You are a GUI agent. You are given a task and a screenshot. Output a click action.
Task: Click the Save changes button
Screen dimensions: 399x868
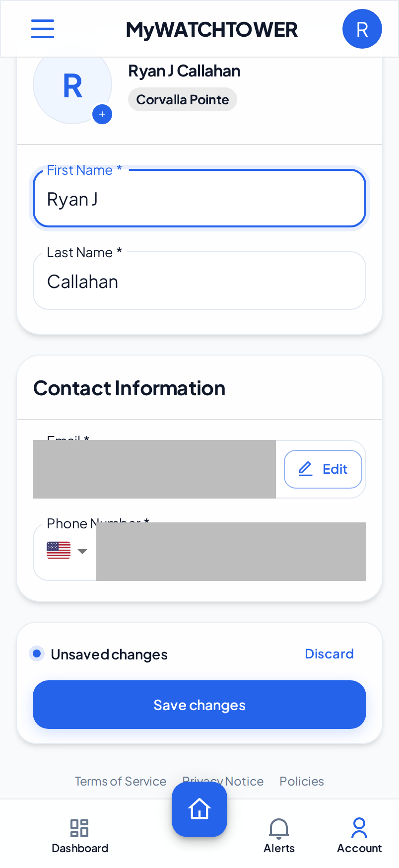199,705
